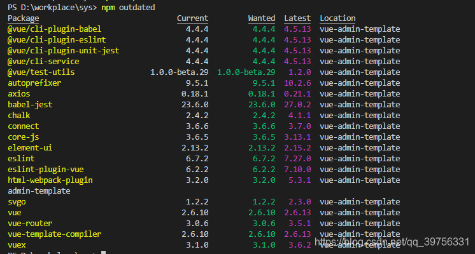Click the element-ui package name

coord(30,148)
